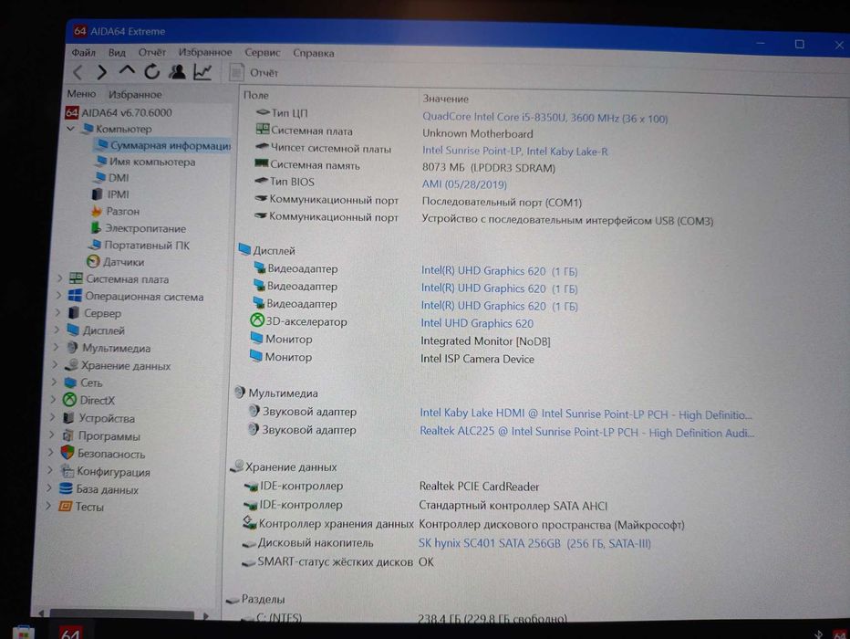Expand the Операционная система tree node
Screen dimensions: 850x639
(58, 296)
